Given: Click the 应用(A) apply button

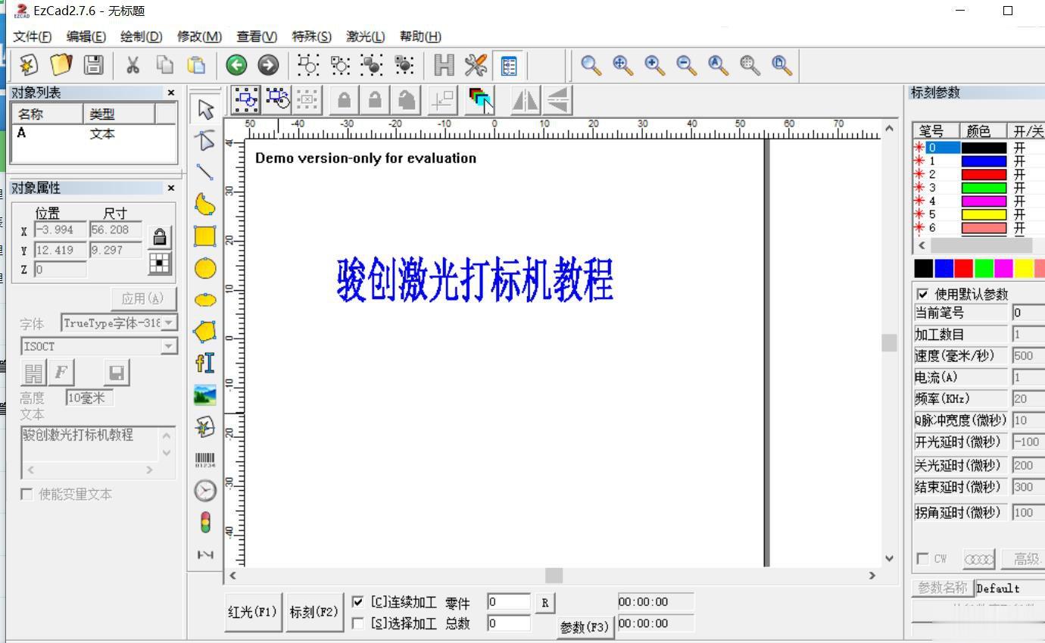Looking at the screenshot, I should click(142, 298).
